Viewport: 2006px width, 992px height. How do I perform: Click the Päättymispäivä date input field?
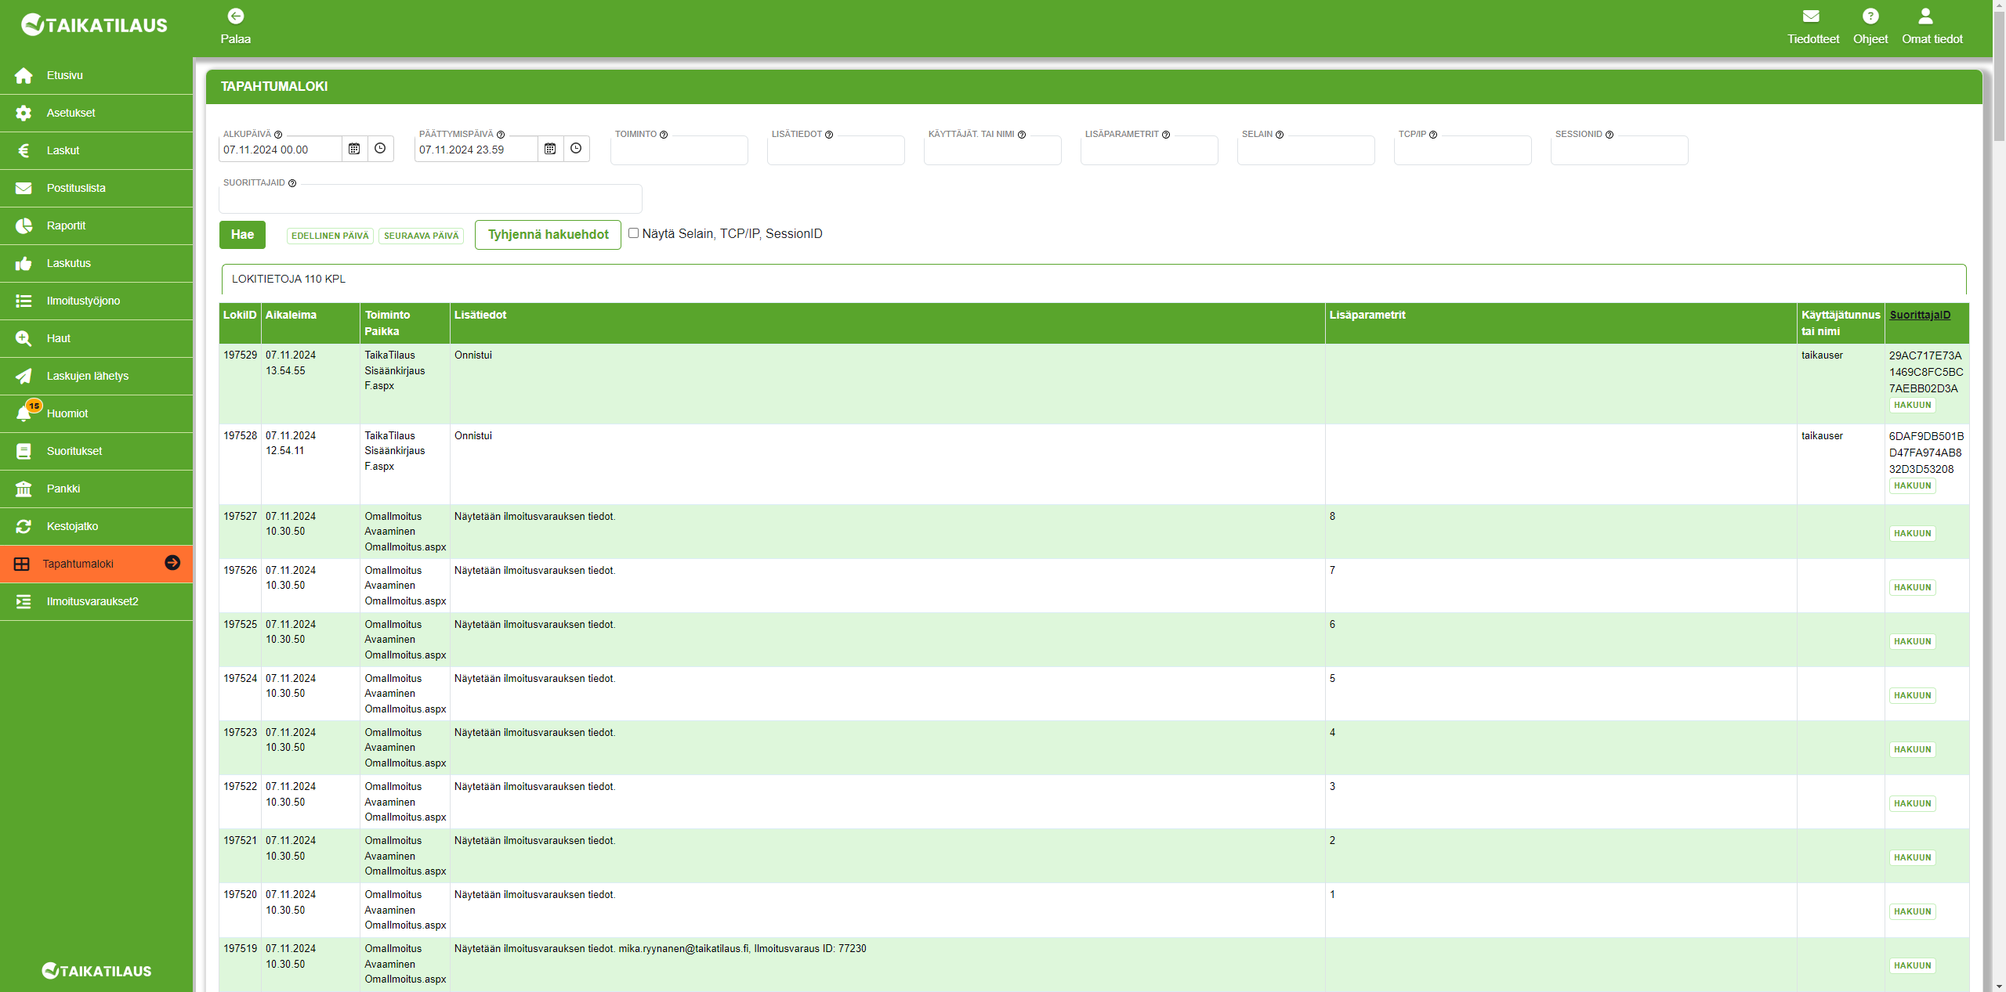point(476,150)
